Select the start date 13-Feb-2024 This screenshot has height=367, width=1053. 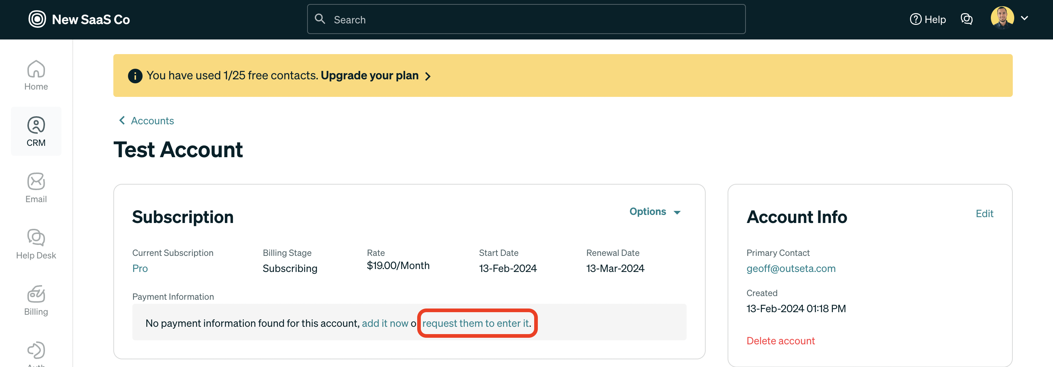click(x=508, y=268)
